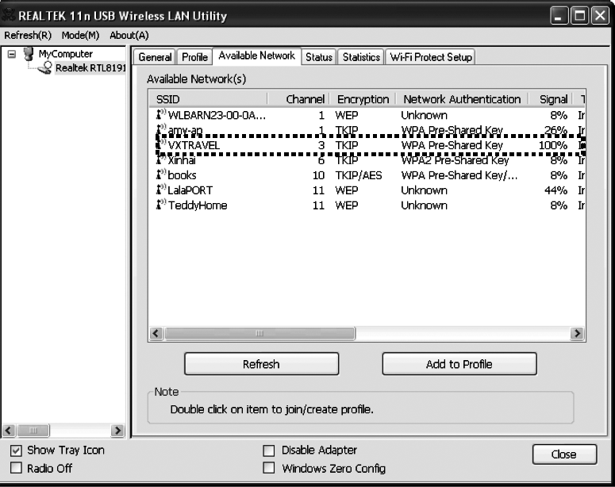Toggle the Show Tray Icon checkbox
Image resolution: width=615 pixels, height=487 pixels.
[x=16, y=451]
